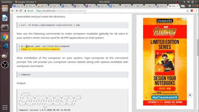Open the battery/power system indicator
This screenshot has width=199, height=112.
pyautogui.click(x=192, y=2)
